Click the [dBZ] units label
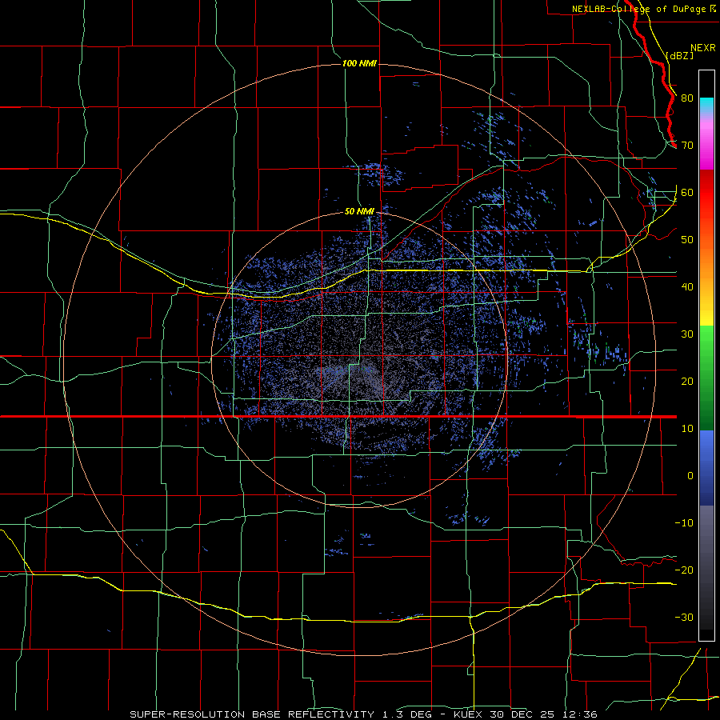720x720 pixels. point(679,55)
